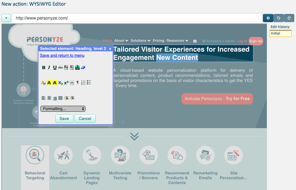296x190 pixels.
Task: Insert a bulleted list
Action: (89, 83)
